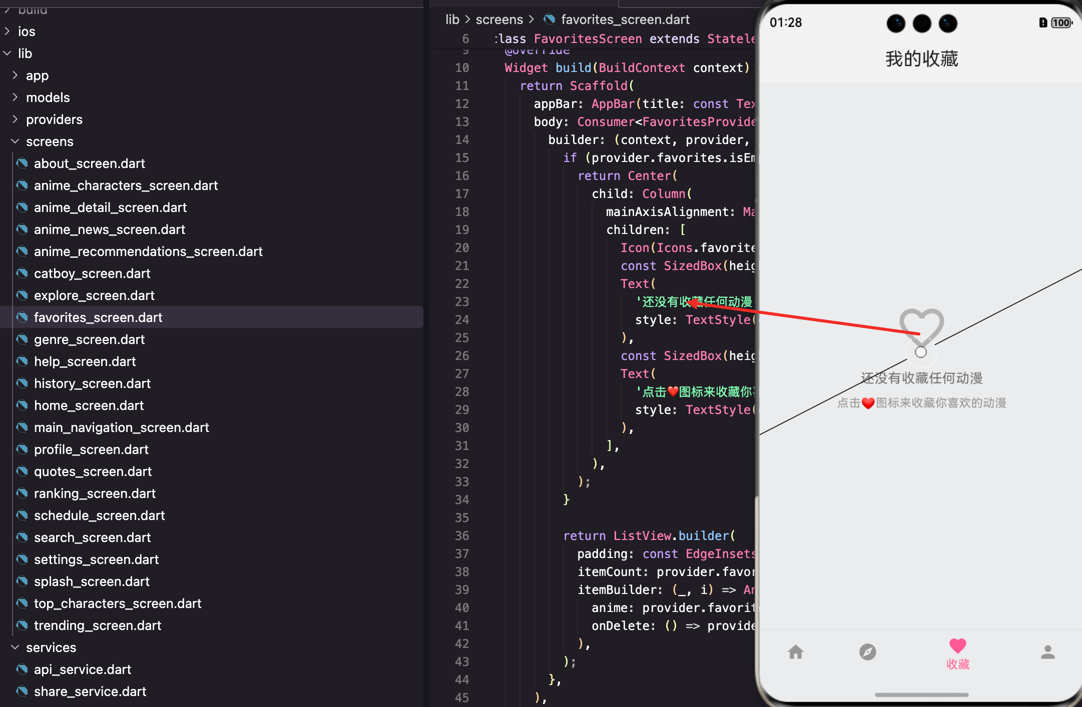Tap the compass explore icon
This screenshot has height=707, width=1082.
(x=867, y=652)
